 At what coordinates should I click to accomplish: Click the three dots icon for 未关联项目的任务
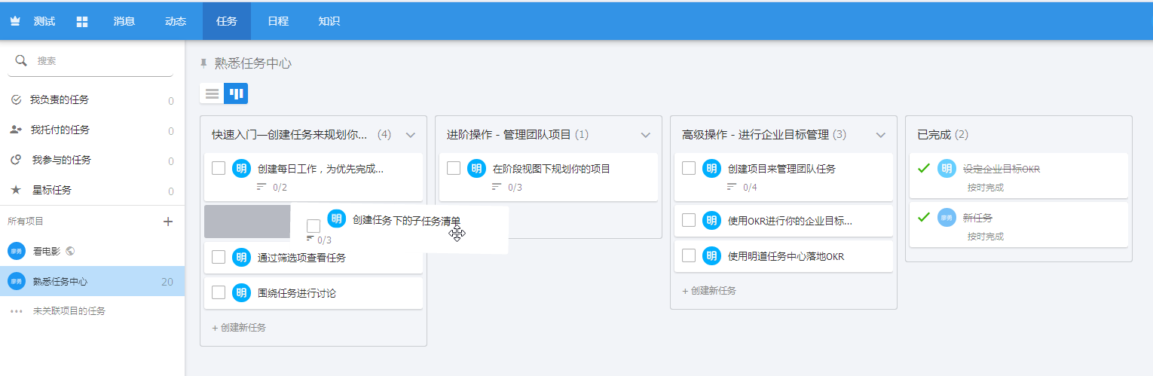(17, 311)
